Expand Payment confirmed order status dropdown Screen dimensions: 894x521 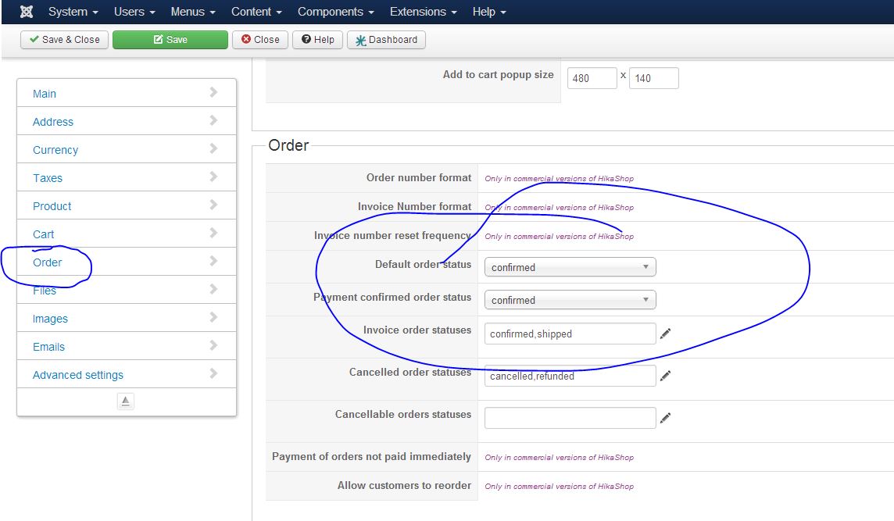coord(570,300)
